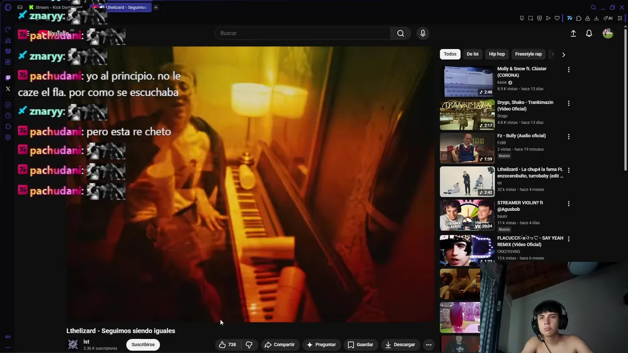Open the lst channel name link
This screenshot has height=353, width=628.
pyautogui.click(x=86, y=342)
